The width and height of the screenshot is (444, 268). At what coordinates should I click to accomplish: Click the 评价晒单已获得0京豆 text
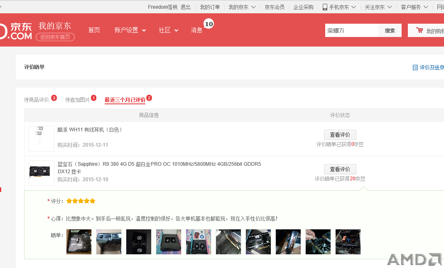[340, 144]
